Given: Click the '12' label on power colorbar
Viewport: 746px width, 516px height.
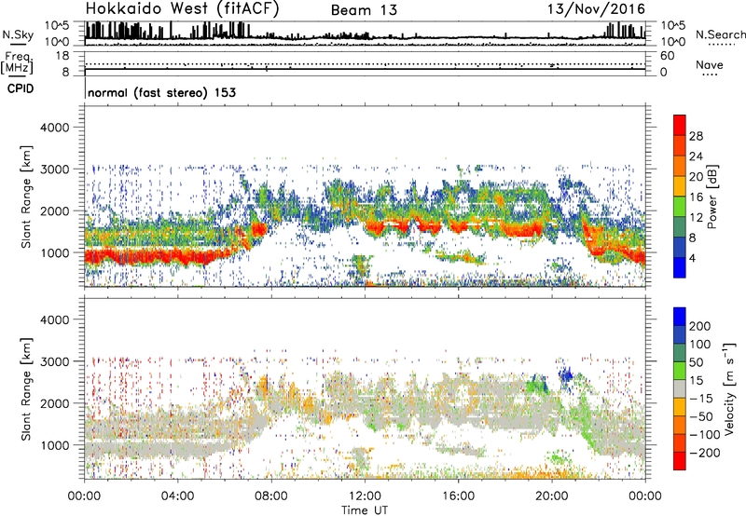Looking at the screenshot, I should (x=696, y=218).
